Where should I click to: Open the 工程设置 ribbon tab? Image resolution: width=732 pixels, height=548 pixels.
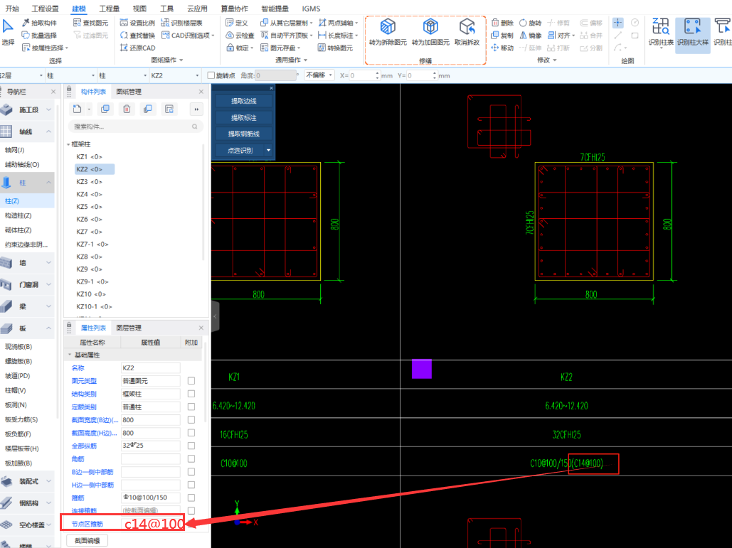tap(46, 9)
